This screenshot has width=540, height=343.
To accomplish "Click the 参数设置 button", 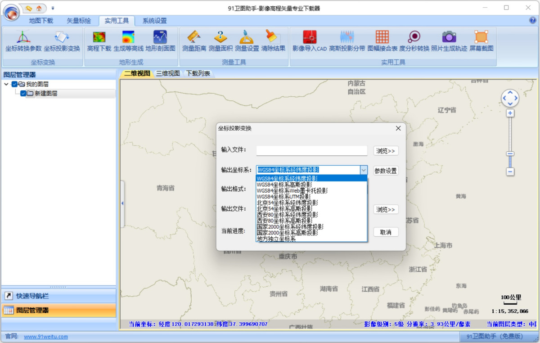I will [x=386, y=171].
